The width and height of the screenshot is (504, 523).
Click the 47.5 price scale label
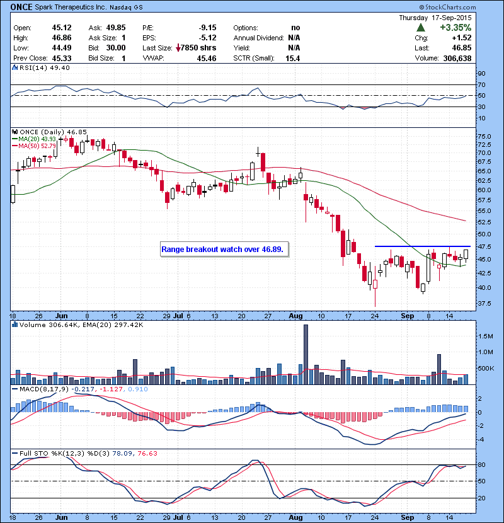click(484, 247)
